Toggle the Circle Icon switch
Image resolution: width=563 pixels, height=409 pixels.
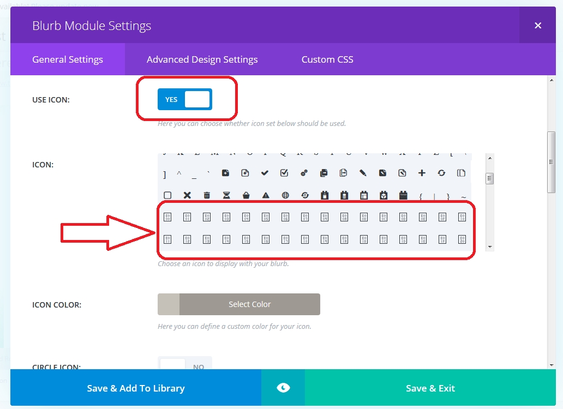(185, 363)
